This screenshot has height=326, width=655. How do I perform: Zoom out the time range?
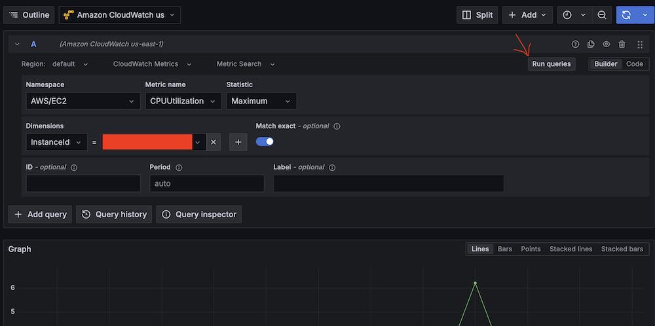(601, 15)
